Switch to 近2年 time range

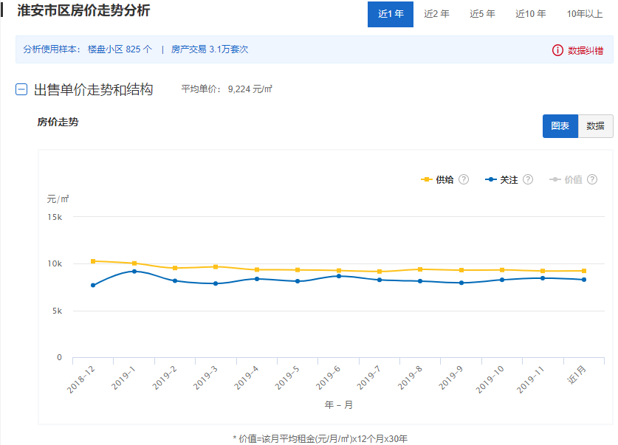[436, 14]
